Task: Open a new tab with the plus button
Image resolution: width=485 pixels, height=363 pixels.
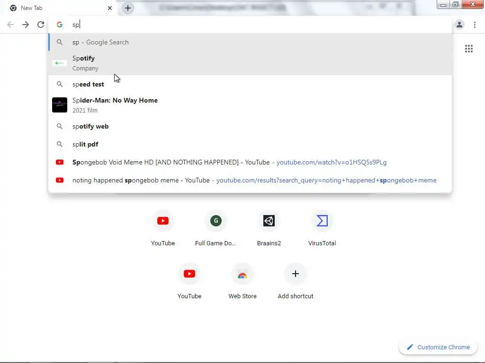Action: (128, 8)
